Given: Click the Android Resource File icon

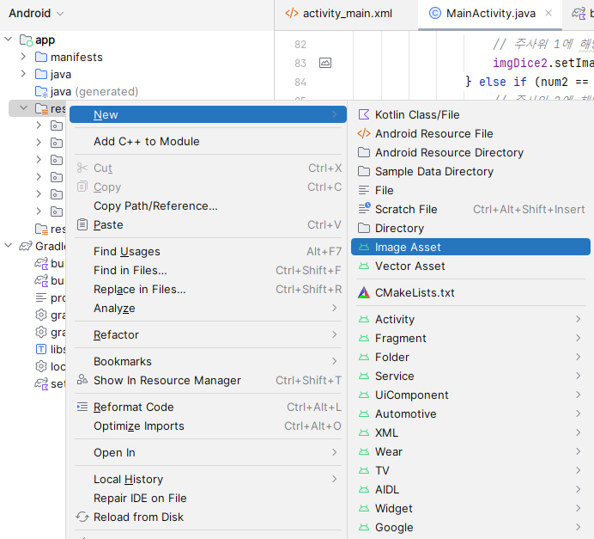Looking at the screenshot, I should pos(364,133).
